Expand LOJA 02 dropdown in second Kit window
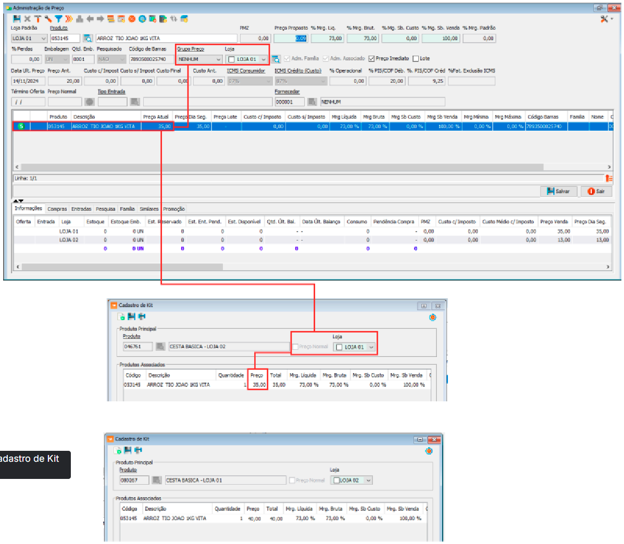The image size is (624, 544). (x=368, y=480)
